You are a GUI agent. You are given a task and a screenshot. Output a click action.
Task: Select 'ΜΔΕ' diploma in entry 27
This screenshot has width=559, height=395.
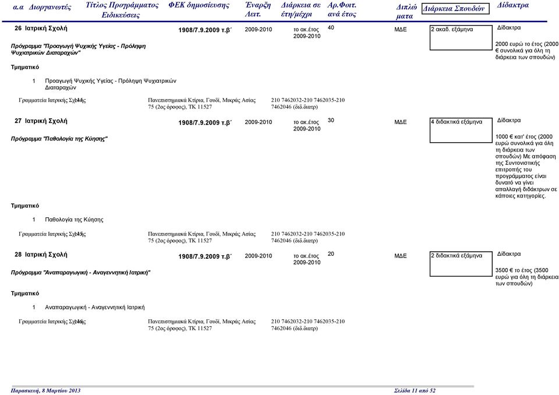tap(401, 122)
